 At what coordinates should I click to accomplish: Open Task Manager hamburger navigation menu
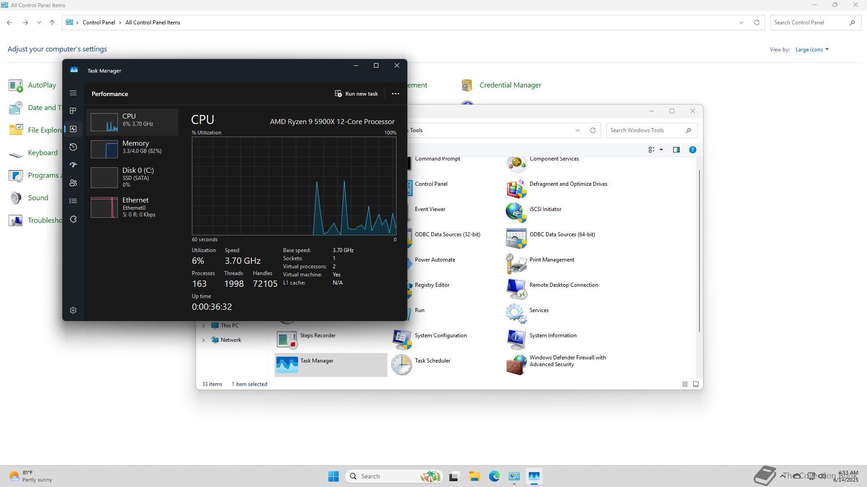pyautogui.click(x=73, y=93)
